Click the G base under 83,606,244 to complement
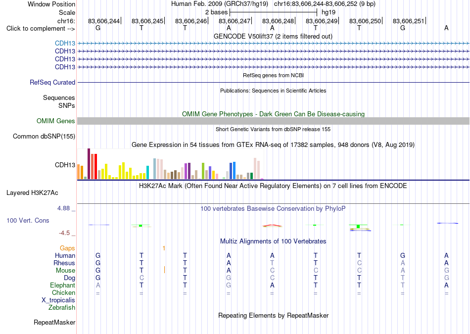The height and width of the screenshot is (334, 470). coord(98,28)
